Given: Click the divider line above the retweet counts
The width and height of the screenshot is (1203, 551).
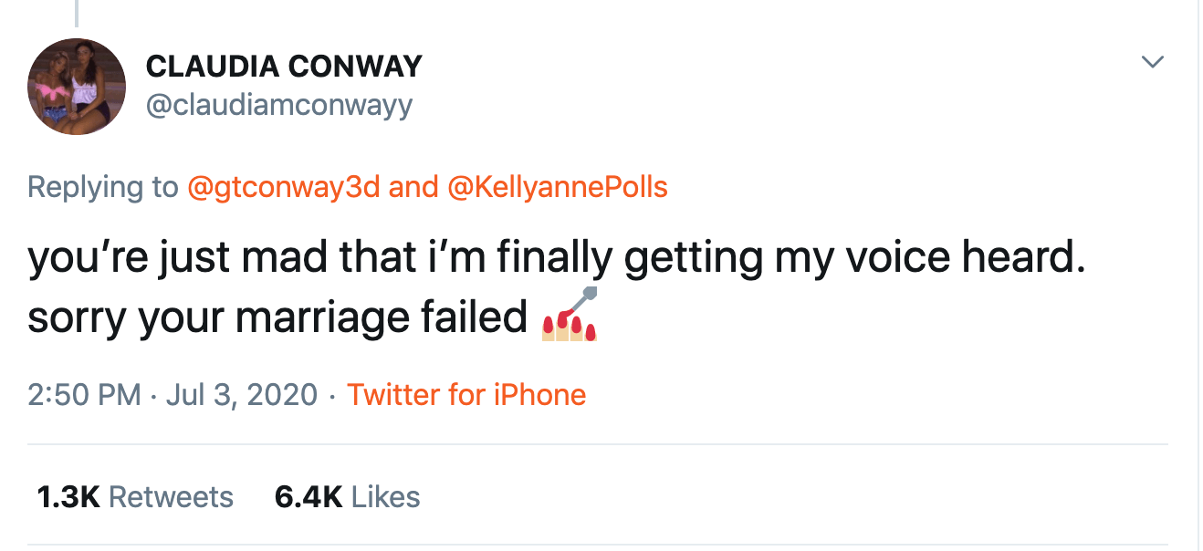Looking at the screenshot, I should [x=598, y=444].
